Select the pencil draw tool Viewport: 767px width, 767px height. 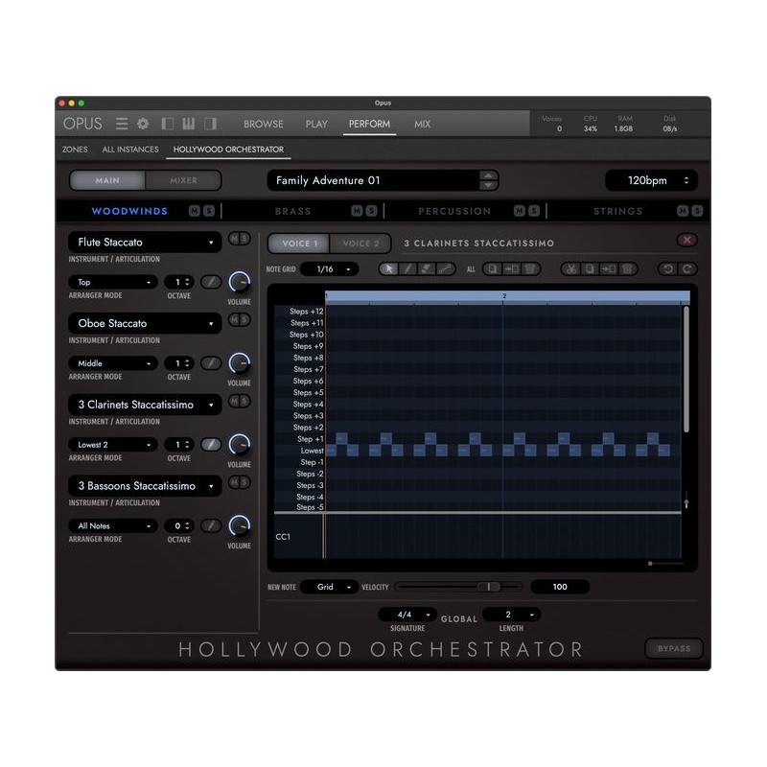408,269
